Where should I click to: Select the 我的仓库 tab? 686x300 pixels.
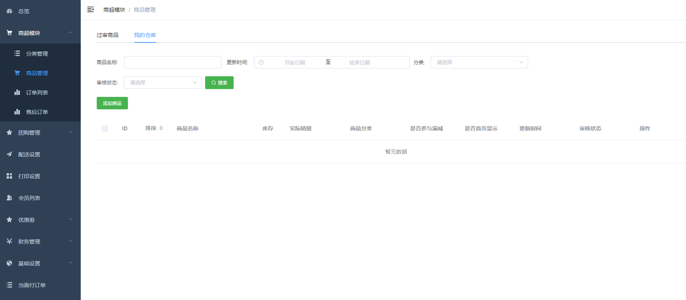click(x=145, y=35)
